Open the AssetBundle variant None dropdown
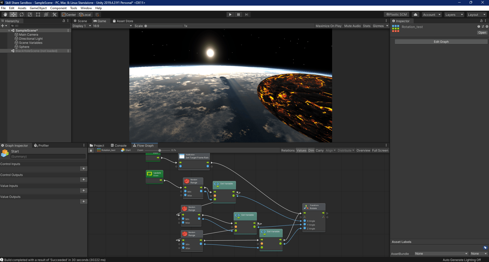 click(x=479, y=254)
